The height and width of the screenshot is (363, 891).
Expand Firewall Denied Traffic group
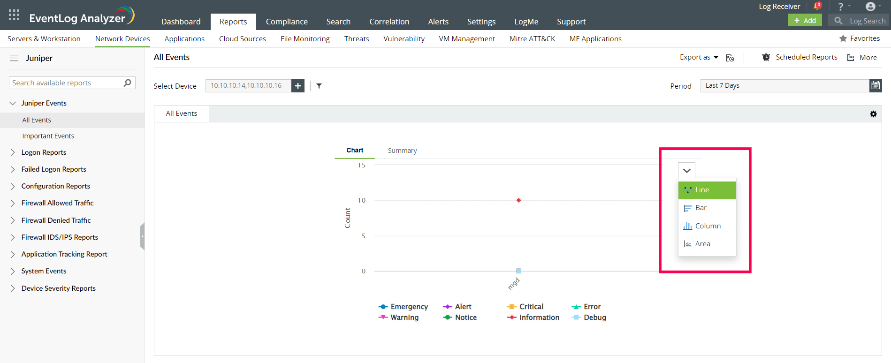pos(13,220)
